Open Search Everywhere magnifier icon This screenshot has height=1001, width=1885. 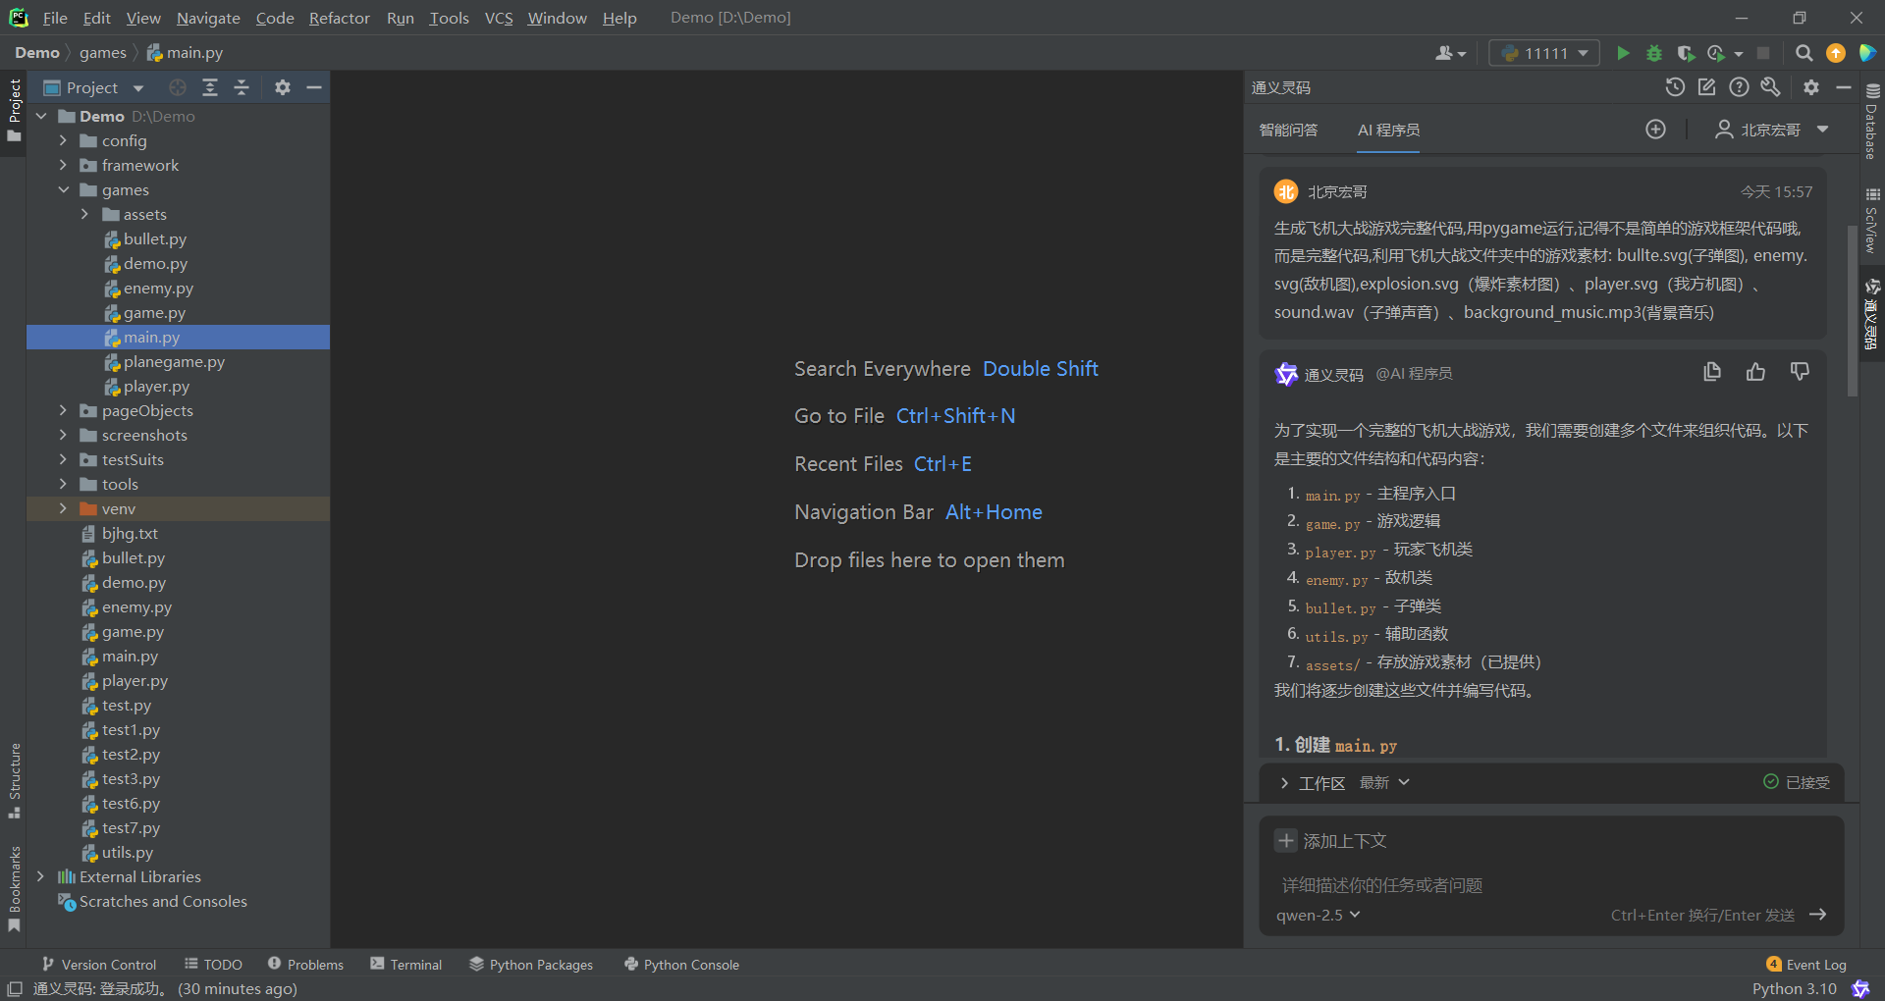click(1804, 53)
